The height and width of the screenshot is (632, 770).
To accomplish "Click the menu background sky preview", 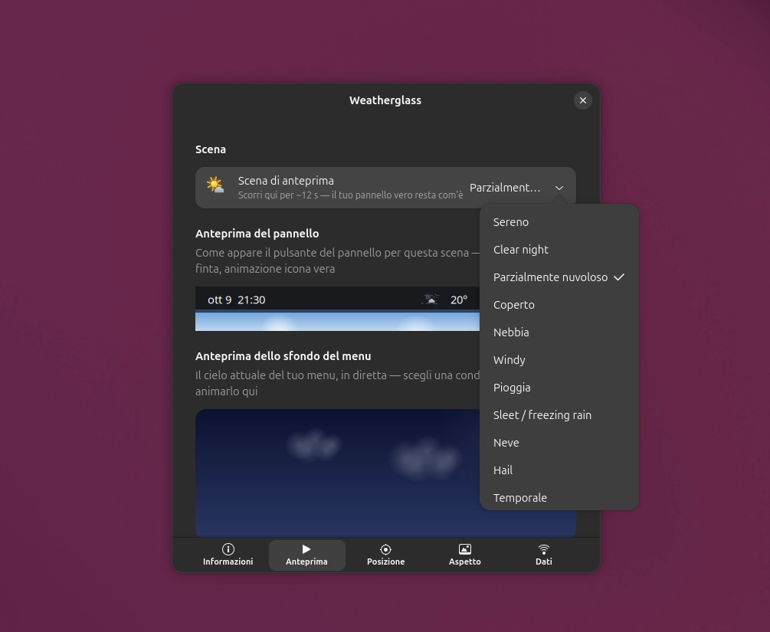I will 385,473.
